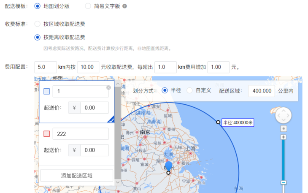This screenshot has width=308, height=193.
Task: Edit zone 222 起送价 amount field
Action: (x=95, y=150)
